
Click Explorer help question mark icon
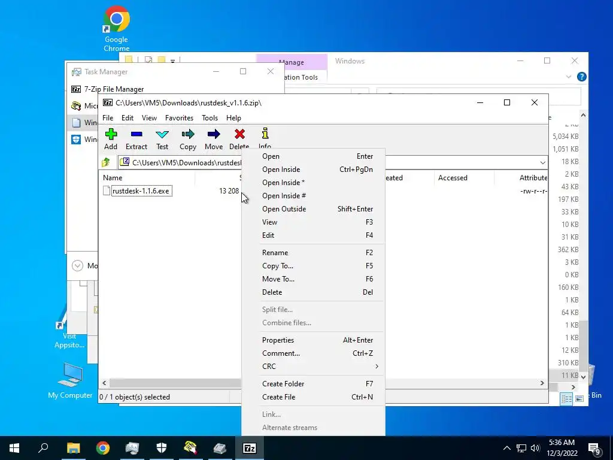pyautogui.click(x=582, y=77)
